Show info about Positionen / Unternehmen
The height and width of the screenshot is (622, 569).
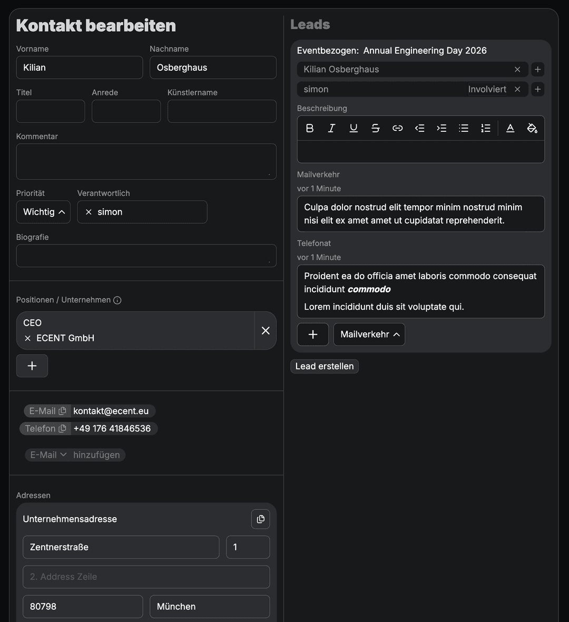click(117, 300)
